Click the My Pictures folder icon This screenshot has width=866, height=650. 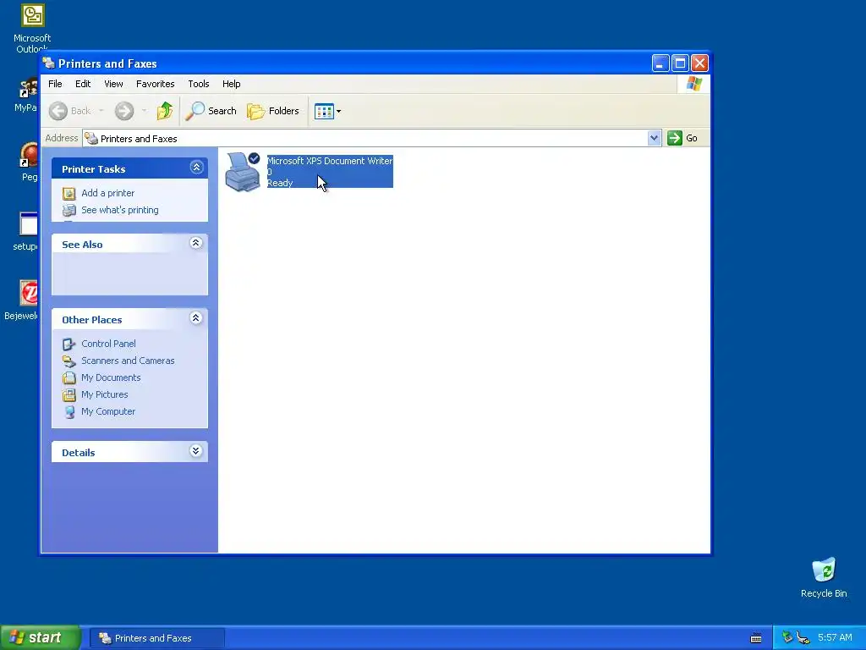pos(69,395)
